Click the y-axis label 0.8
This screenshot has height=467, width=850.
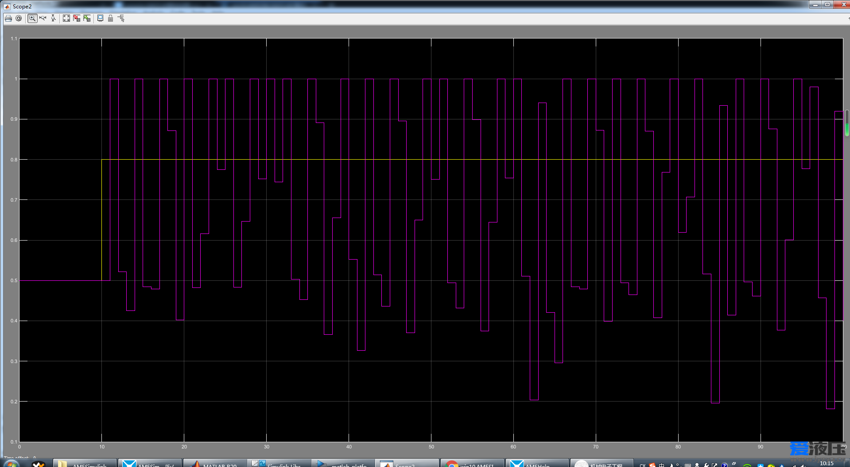(14, 160)
